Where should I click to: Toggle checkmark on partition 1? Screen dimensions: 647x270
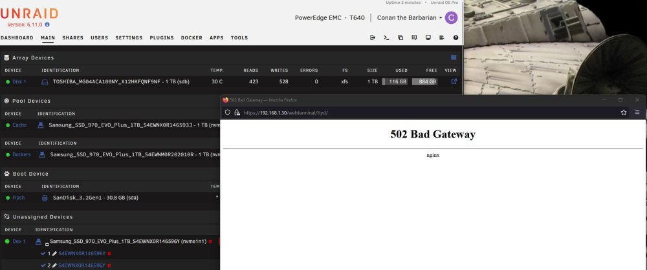44,253
